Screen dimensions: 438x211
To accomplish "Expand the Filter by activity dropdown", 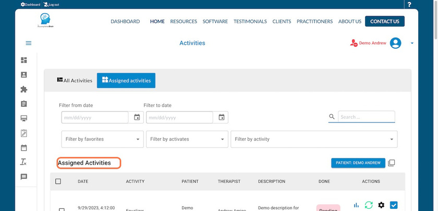I will pos(314,139).
